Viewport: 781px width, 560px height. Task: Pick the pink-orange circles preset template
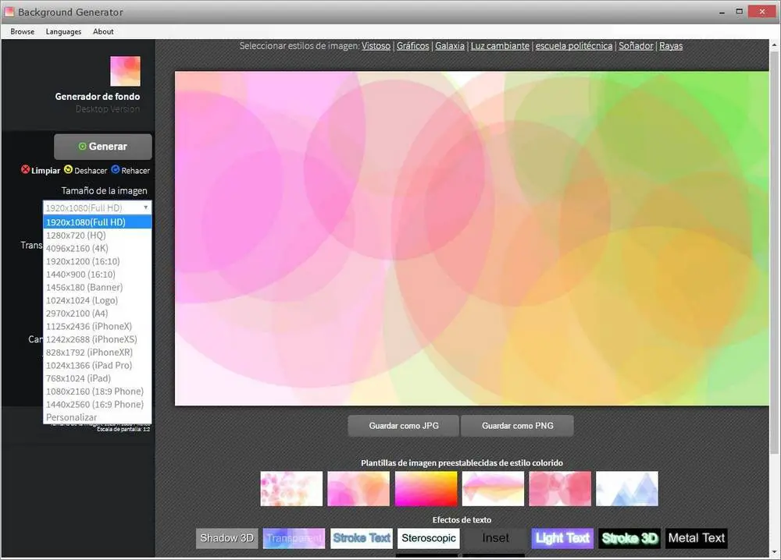tap(358, 488)
